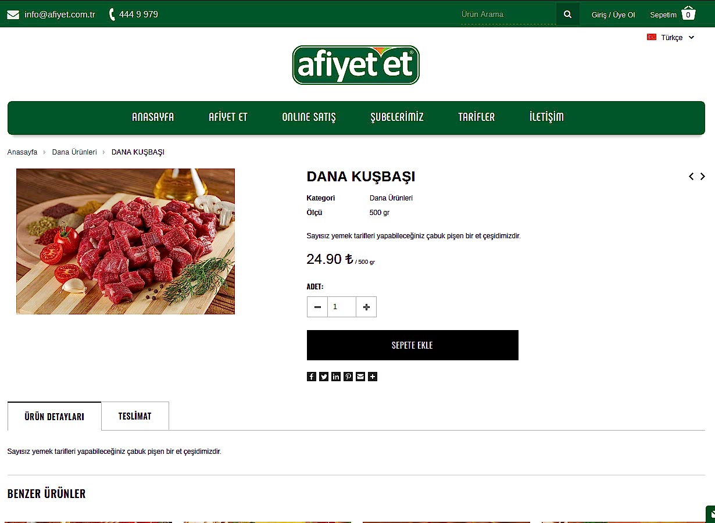The width and height of the screenshot is (715, 523).
Task: Share product on LinkedIn
Action: pos(336,377)
